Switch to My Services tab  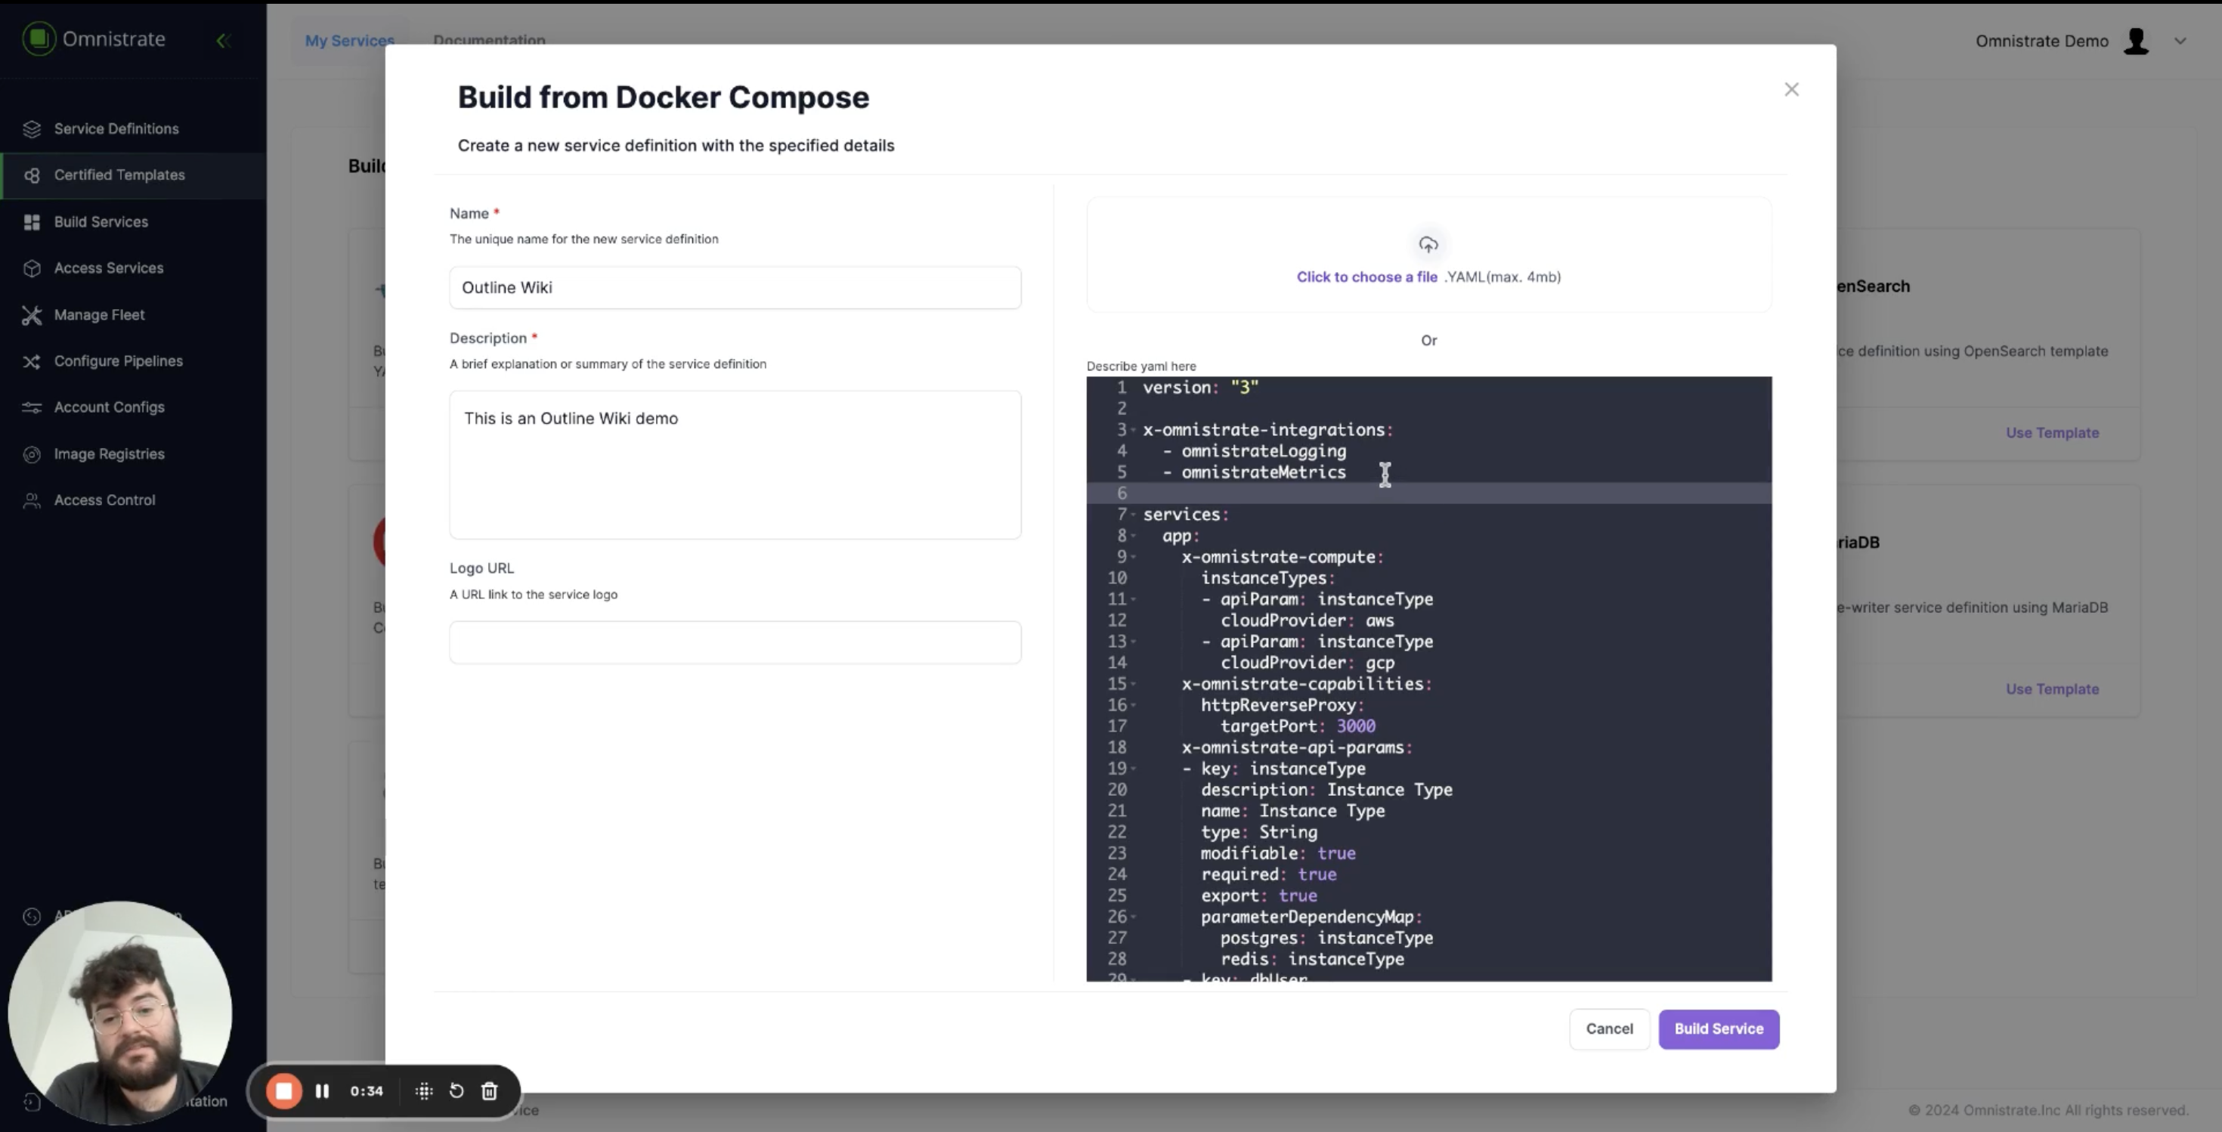349,39
